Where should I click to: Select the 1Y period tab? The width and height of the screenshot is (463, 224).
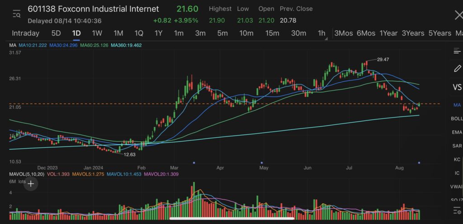click(x=159, y=33)
